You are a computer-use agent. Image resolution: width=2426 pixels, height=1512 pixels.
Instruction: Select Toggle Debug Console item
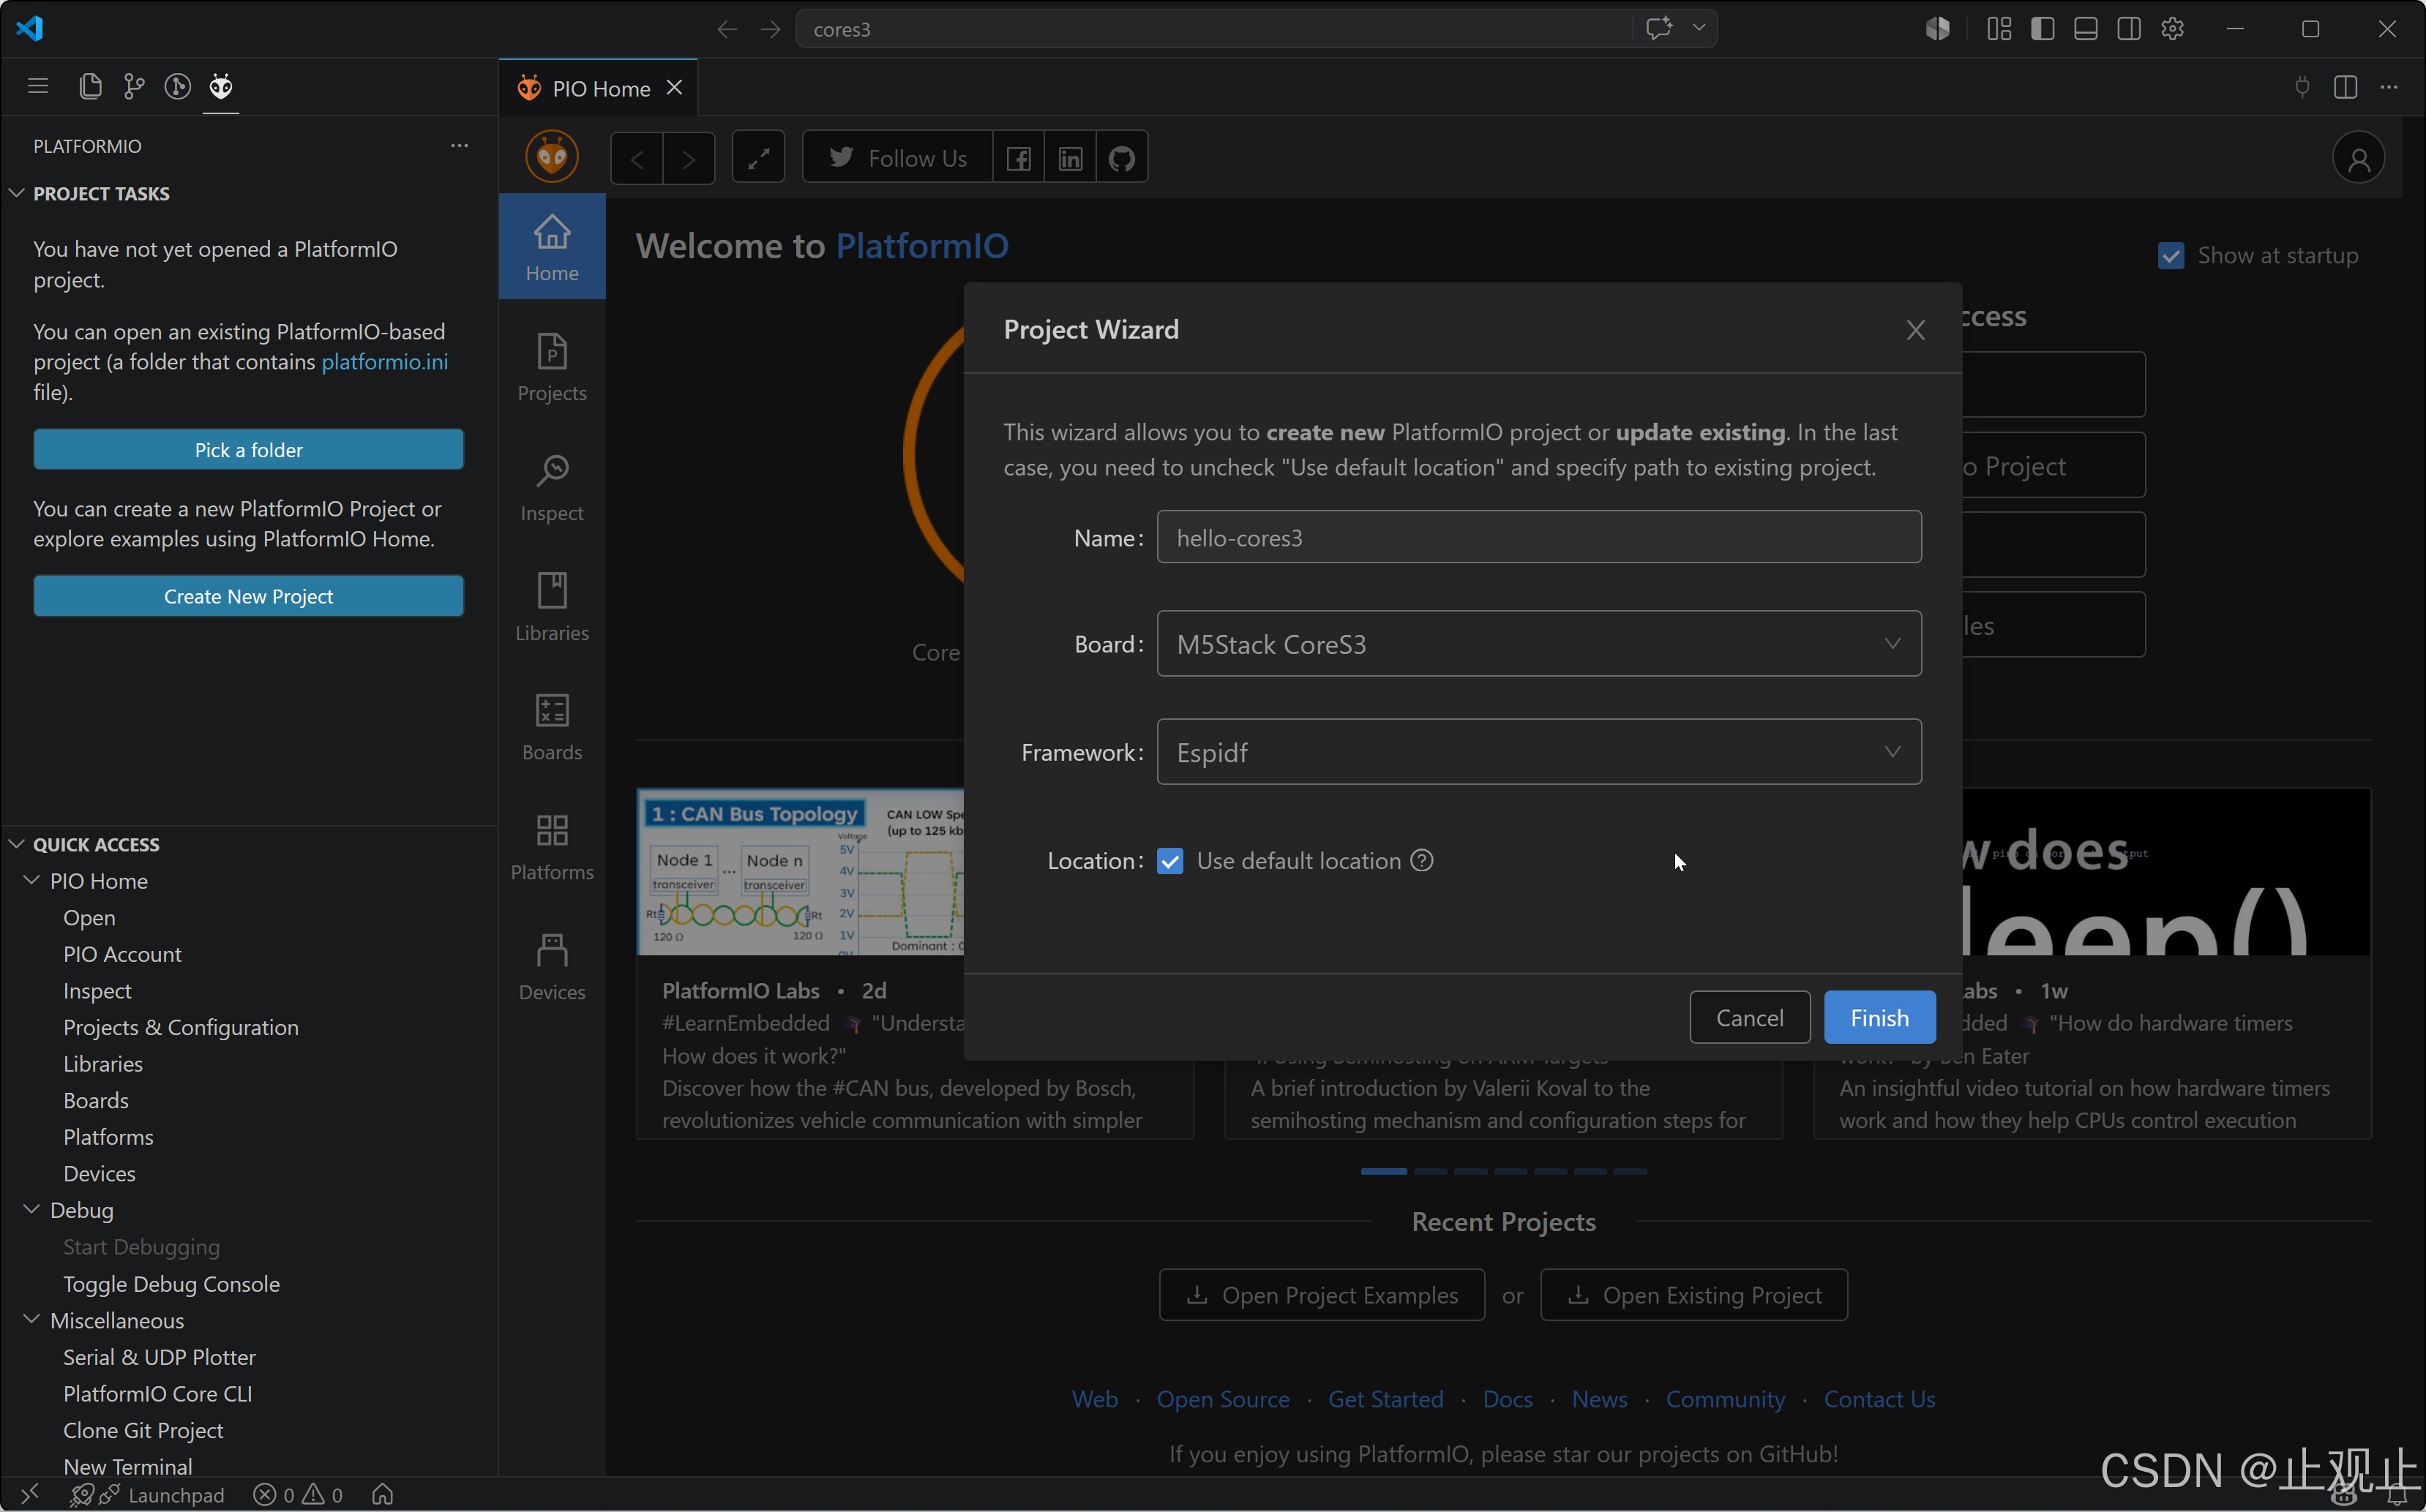[x=171, y=1283]
